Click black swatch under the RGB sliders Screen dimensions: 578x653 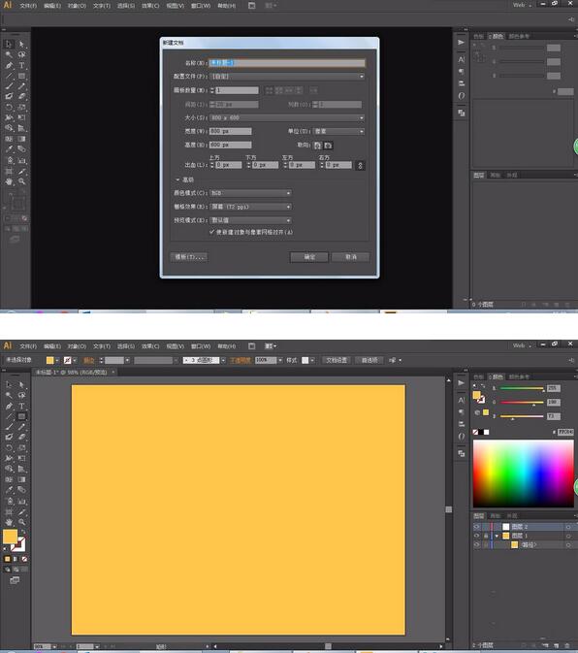point(481,432)
